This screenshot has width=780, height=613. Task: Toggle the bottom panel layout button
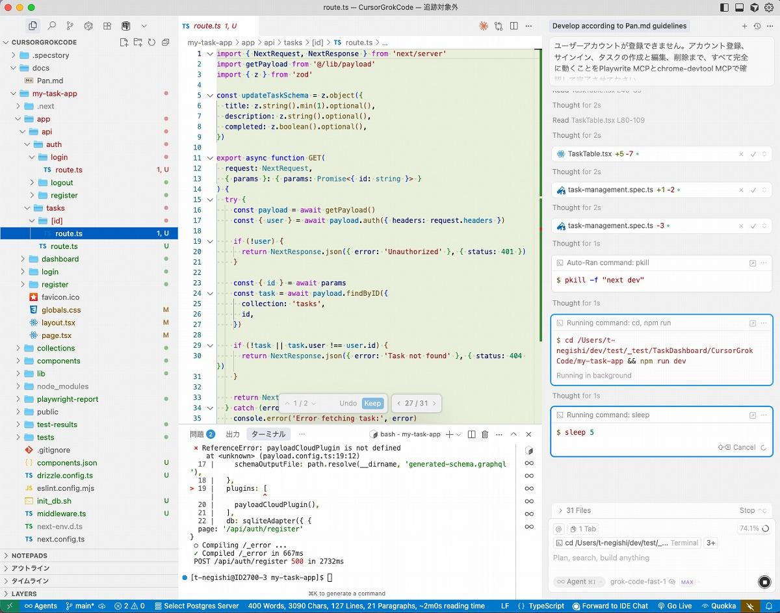pos(739,8)
